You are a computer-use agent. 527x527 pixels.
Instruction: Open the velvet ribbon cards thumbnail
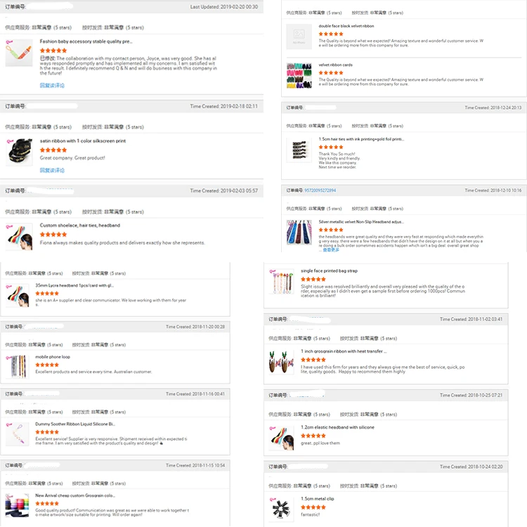299,76
